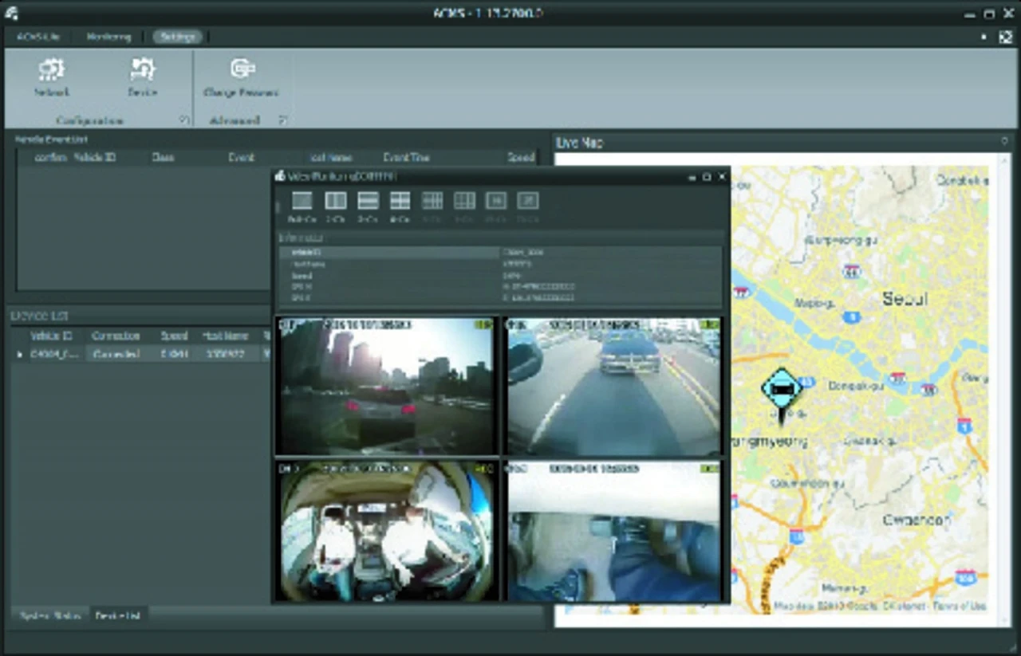Open the Network configuration icon
The width and height of the screenshot is (1021, 656).
click(x=52, y=72)
